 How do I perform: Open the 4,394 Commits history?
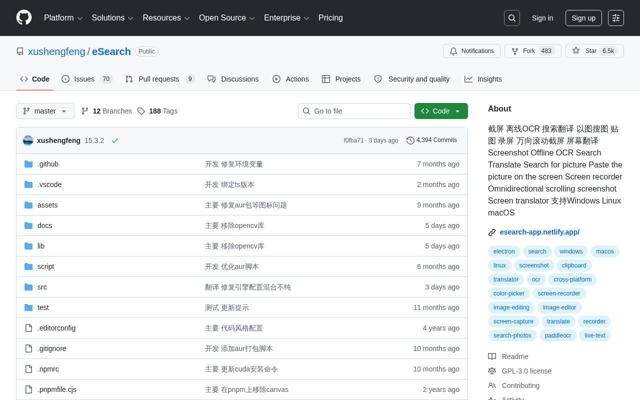click(x=431, y=140)
